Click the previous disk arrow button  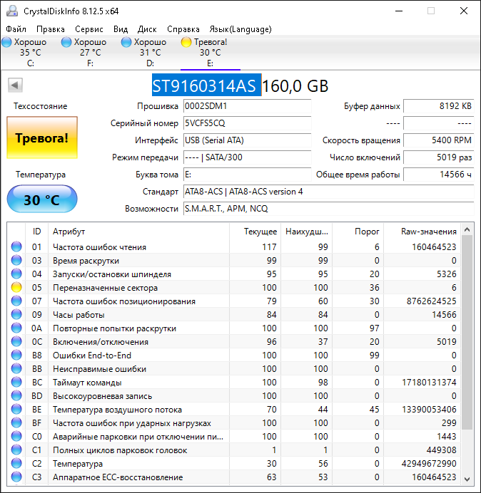coord(14,85)
